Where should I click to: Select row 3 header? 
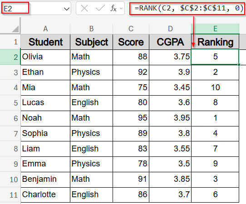point(10,73)
